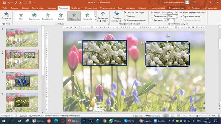
Task: Select the Плавное приближение animation effect
Action: click(x=74, y=16)
